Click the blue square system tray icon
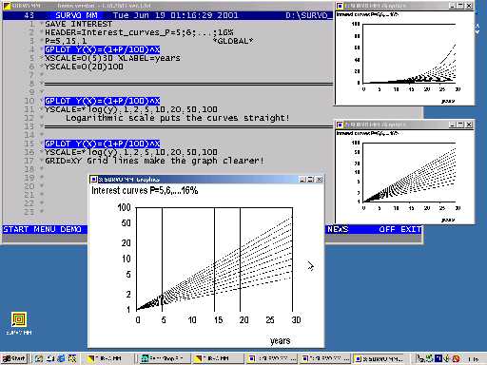Viewport: 487px width, 365px height. point(438,358)
